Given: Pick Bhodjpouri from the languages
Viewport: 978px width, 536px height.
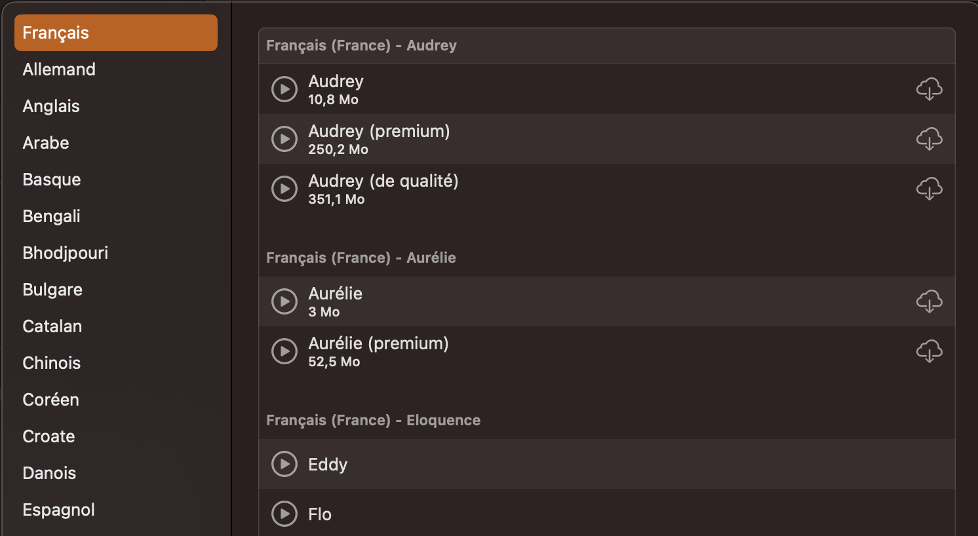Looking at the screenshot, I should (x=66, y=253).
